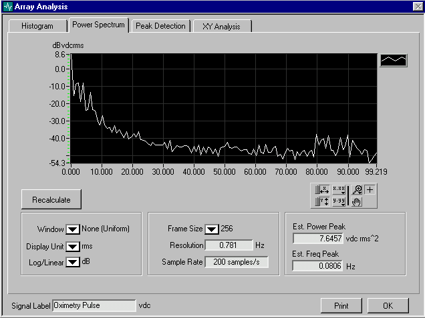Click the Y-axis maximum value 8.6

(x=60, y=55)
